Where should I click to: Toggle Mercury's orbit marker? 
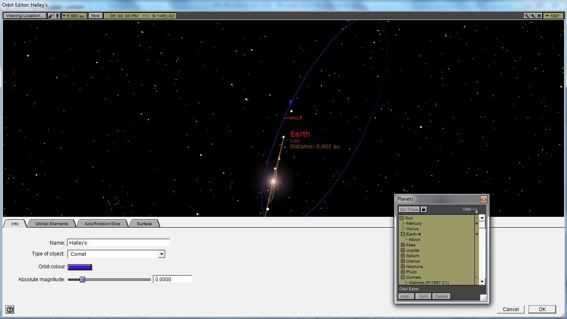tap(477, 223)
